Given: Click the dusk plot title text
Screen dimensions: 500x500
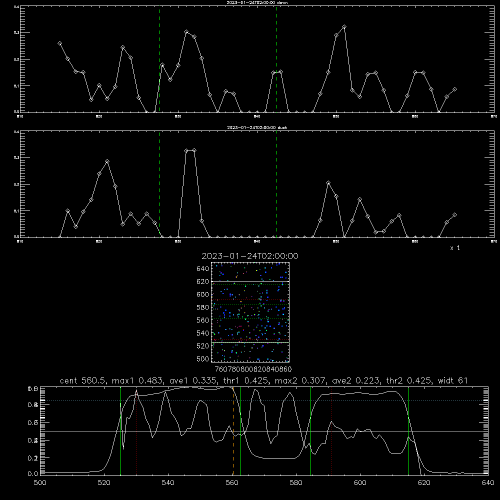Looking at the screenshot, I should click(257, 127).
